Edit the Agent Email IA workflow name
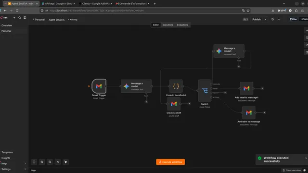 coord(57,20)
